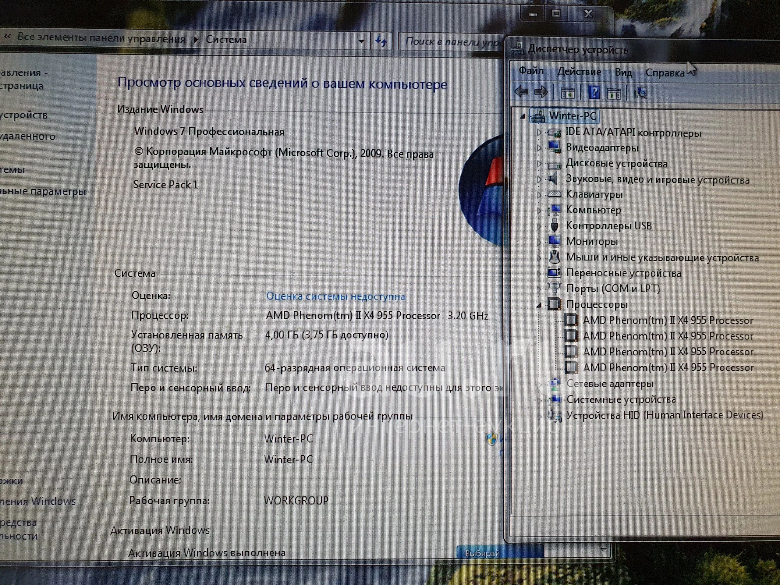Expand Мониторы node arrow
Screen dimensions: 780x585
pyautogui.click(x=539, y=242)
